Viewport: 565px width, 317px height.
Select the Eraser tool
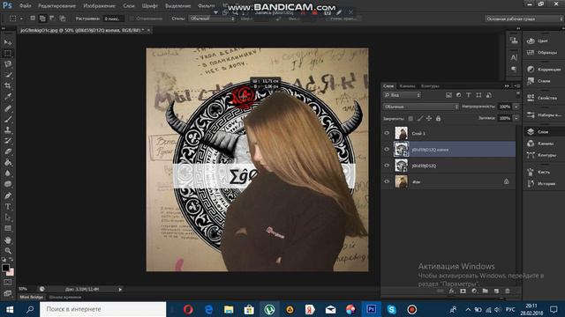8,151
